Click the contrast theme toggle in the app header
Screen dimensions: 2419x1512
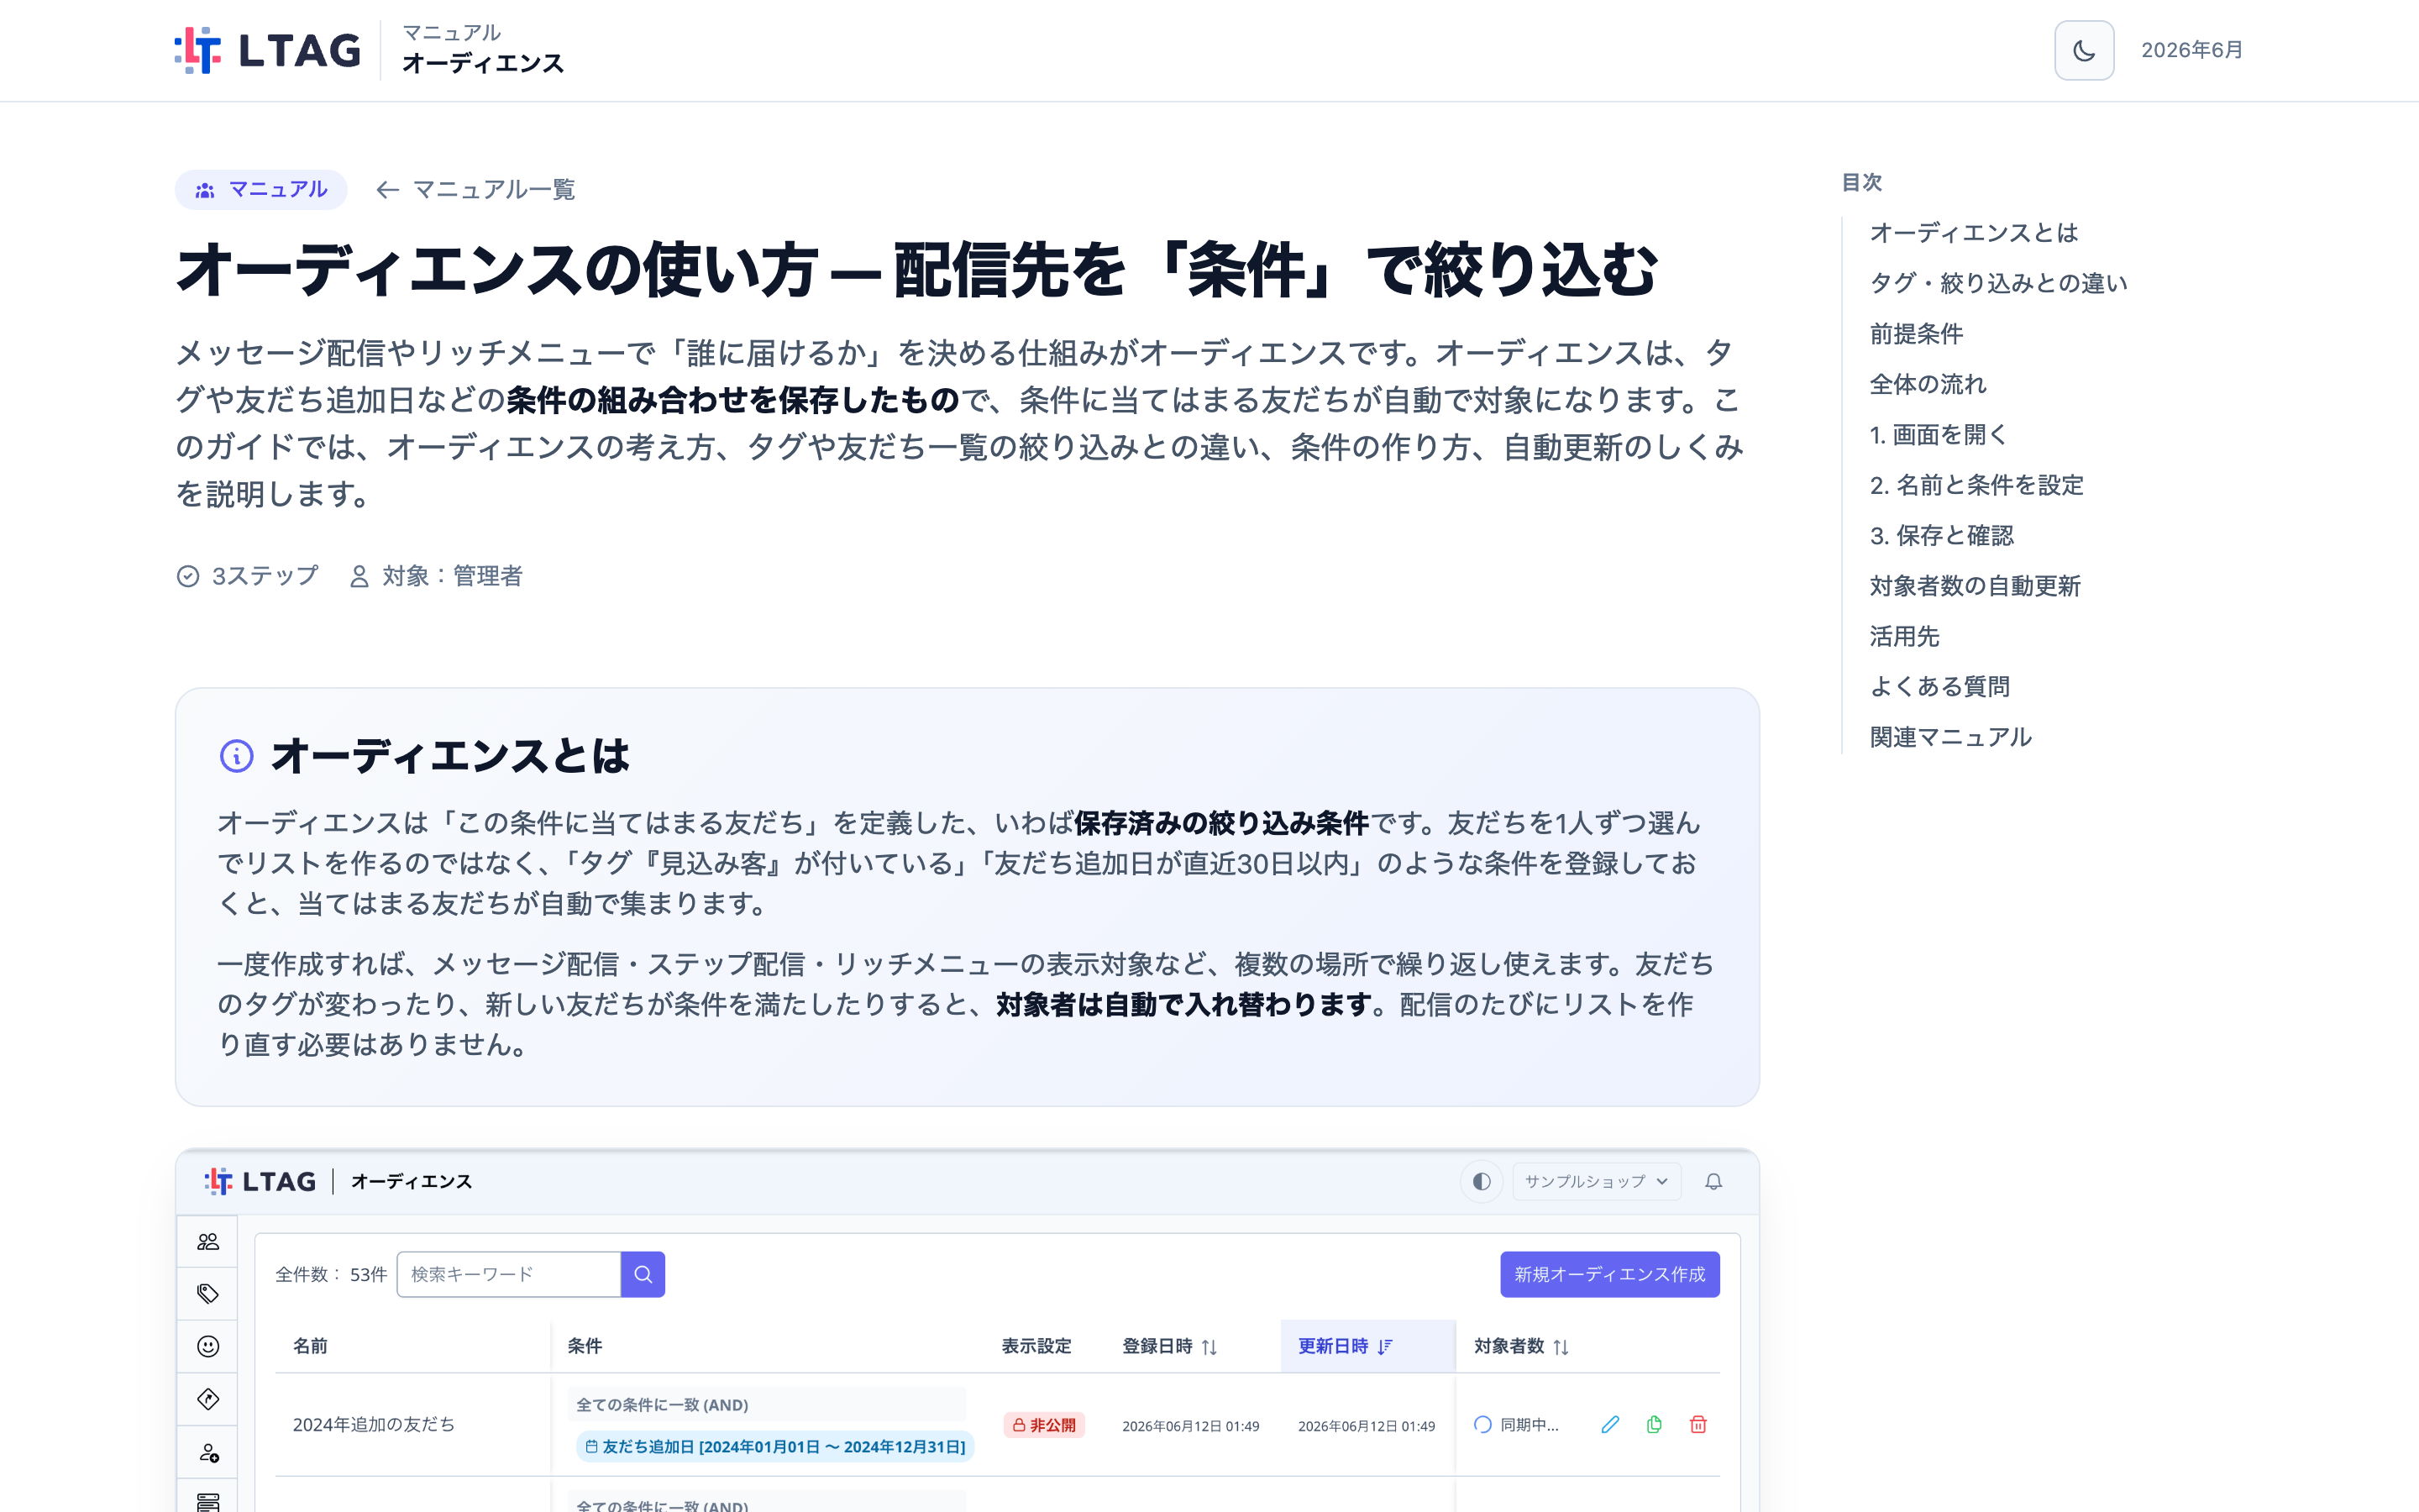pyautogui.click(x=1482, y=1181)
